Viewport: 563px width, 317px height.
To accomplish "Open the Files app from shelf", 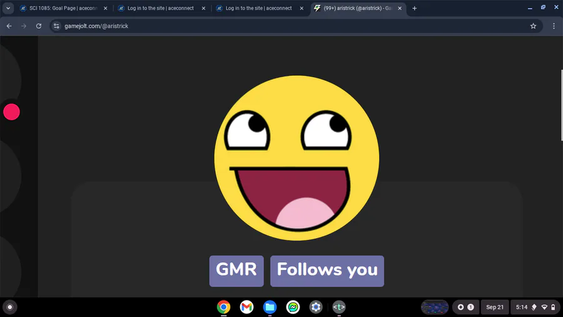I will coord(270,307).
